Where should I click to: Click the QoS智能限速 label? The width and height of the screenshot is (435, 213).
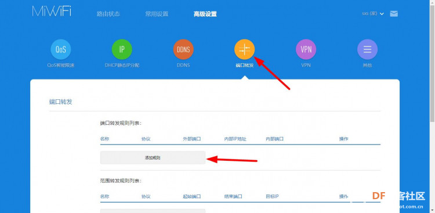(x=61, y=66)
